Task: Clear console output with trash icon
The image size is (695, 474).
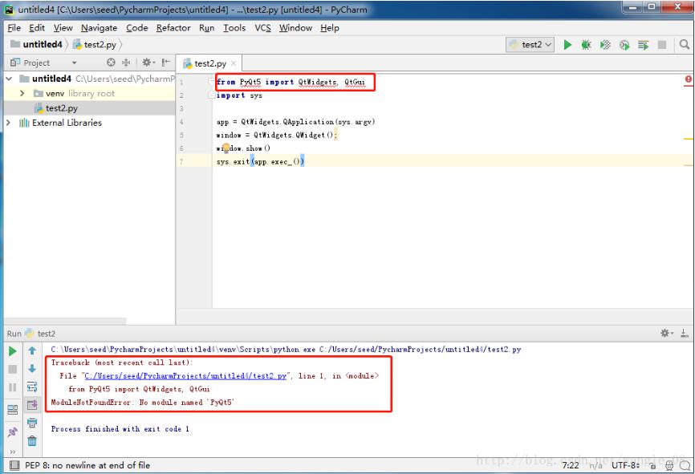Action: point(32,440)
